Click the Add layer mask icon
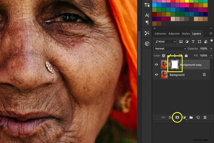 (177, 117)
